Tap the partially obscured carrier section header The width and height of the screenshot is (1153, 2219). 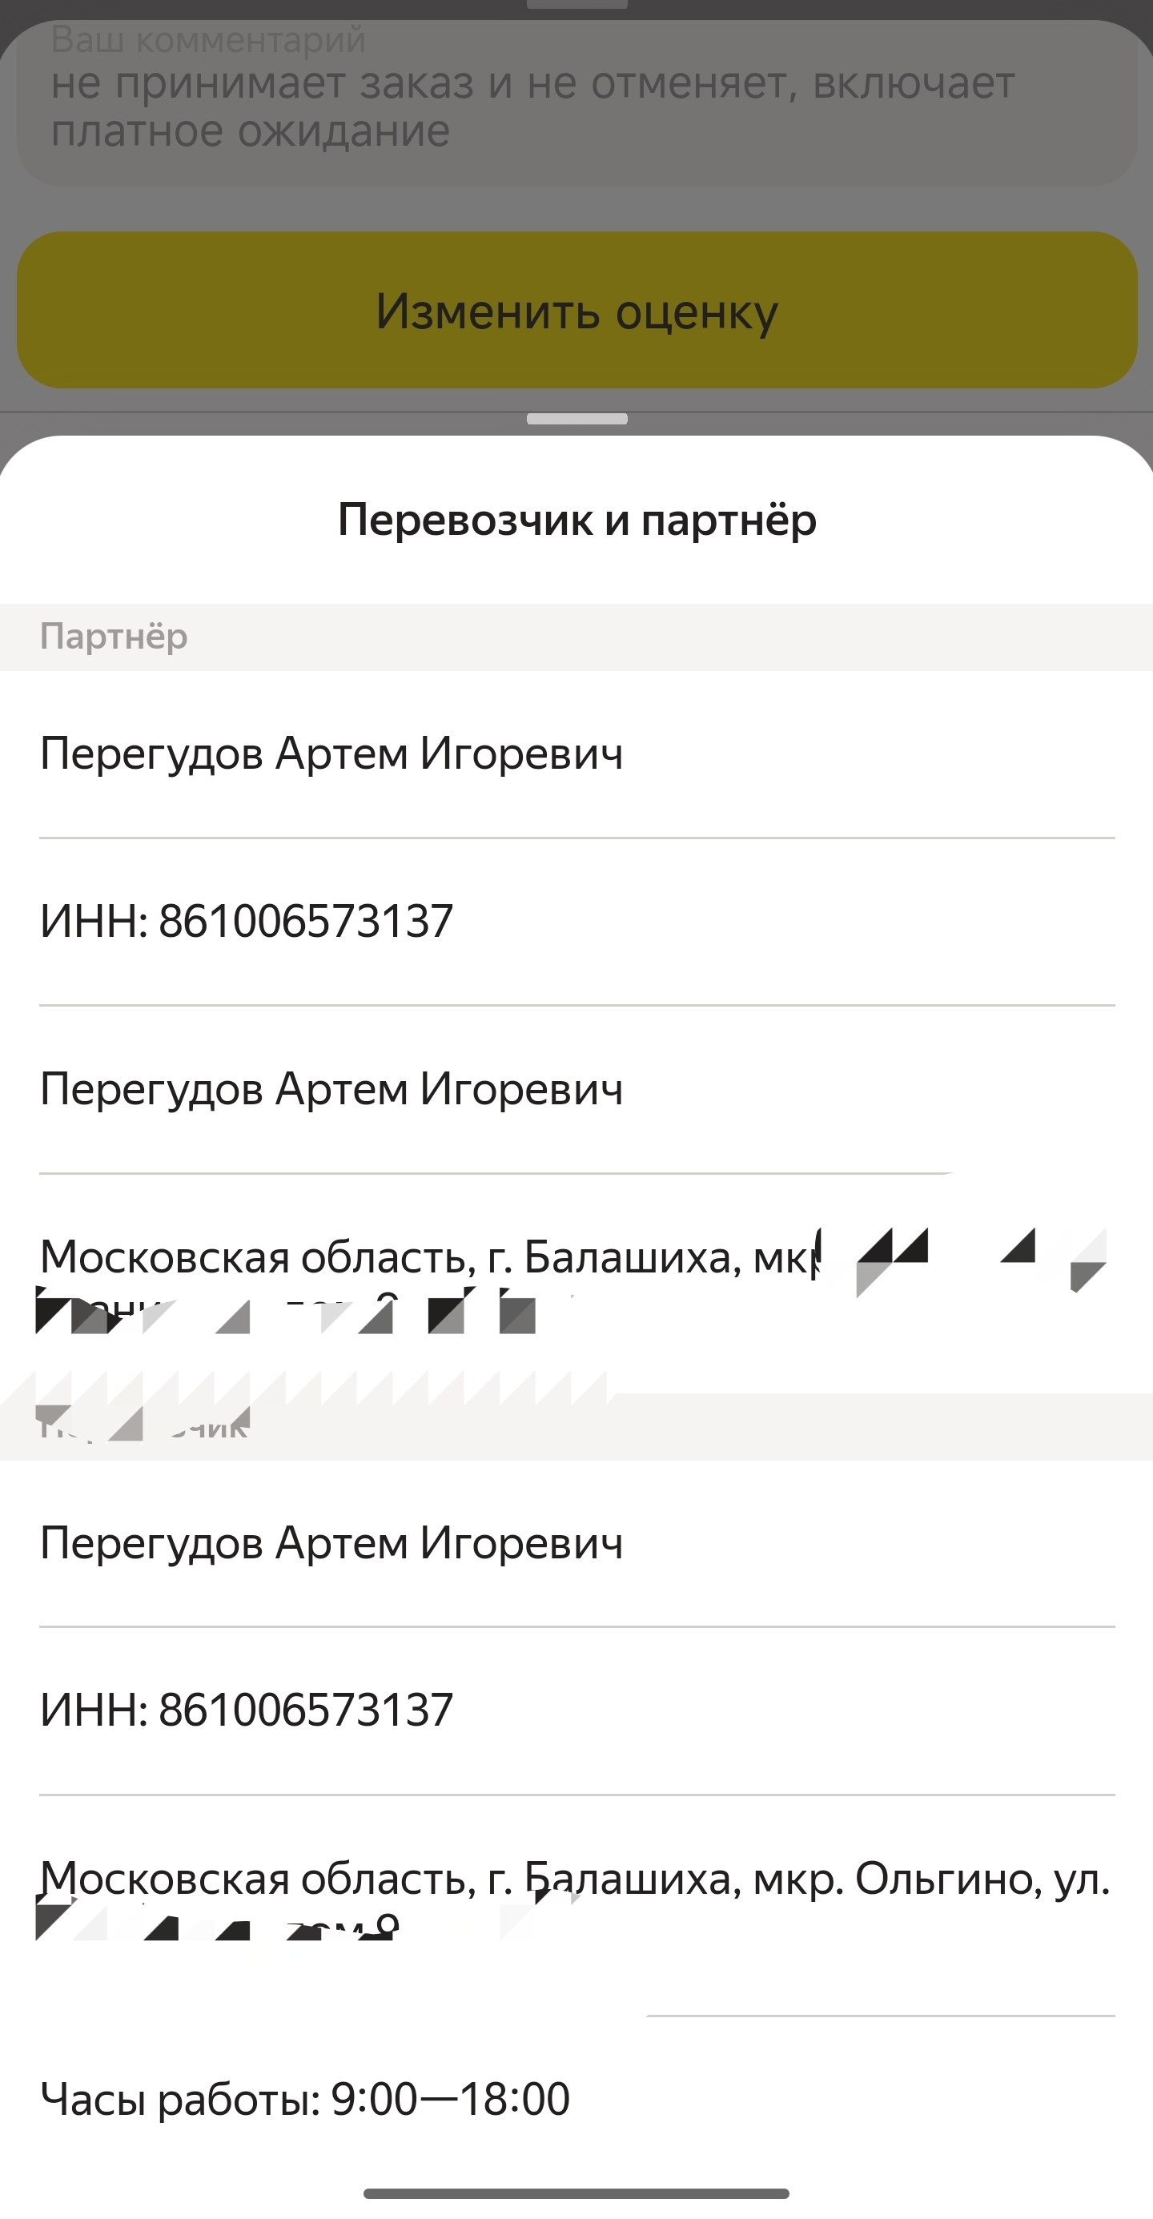[x=576, y=1426]
